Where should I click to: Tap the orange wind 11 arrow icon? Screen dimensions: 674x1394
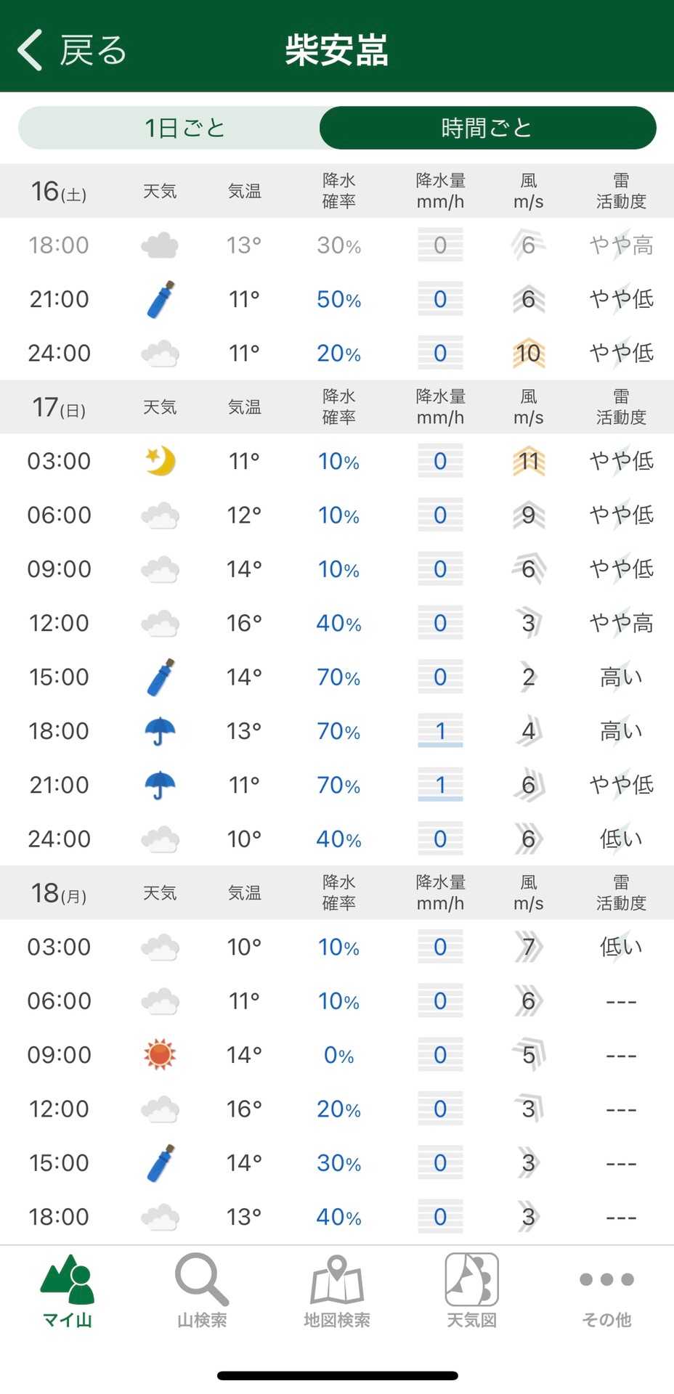coord(528,461)
